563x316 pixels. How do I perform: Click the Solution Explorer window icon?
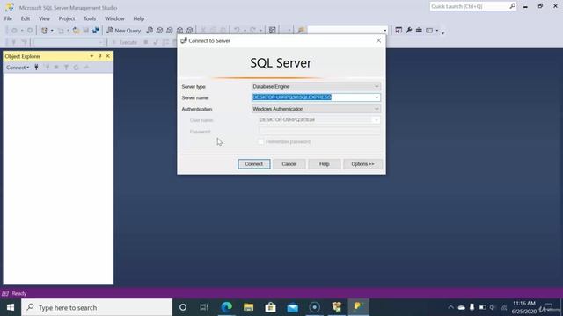[x=398, y=31]
